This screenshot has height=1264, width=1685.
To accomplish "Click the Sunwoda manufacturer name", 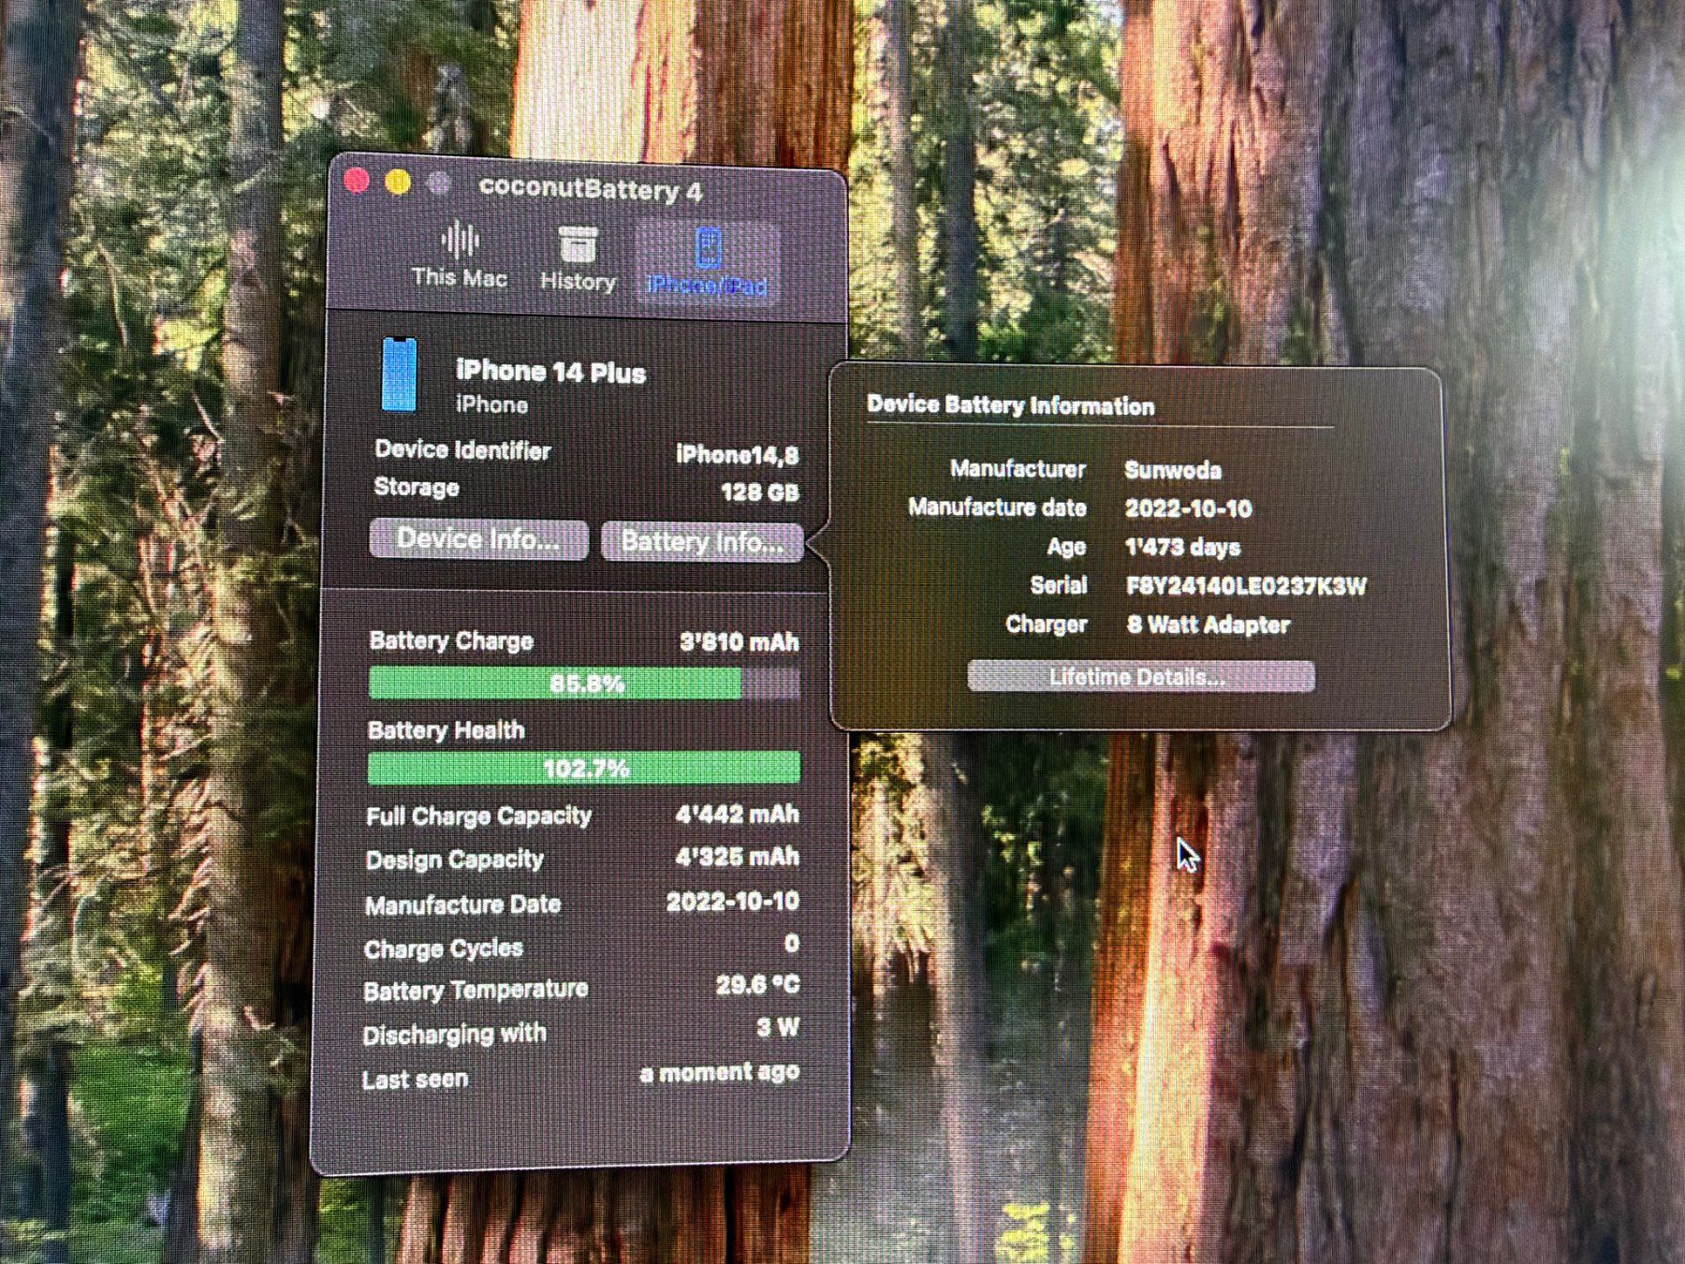I will pos(1173,470).
